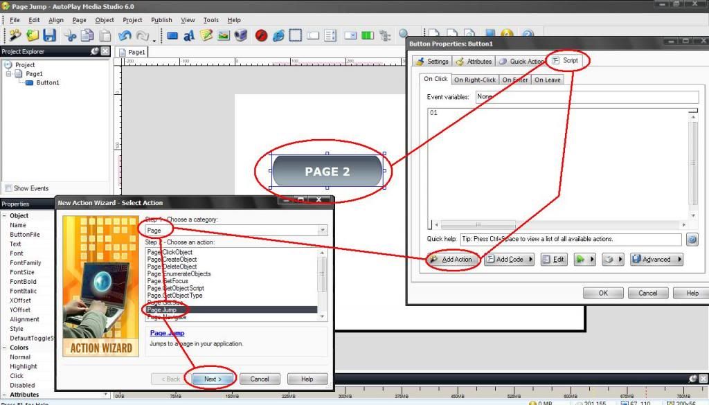709x405 pixels.
Task: Select the New Label text tool
Action: pyautogui.click(x=189, y=35)
